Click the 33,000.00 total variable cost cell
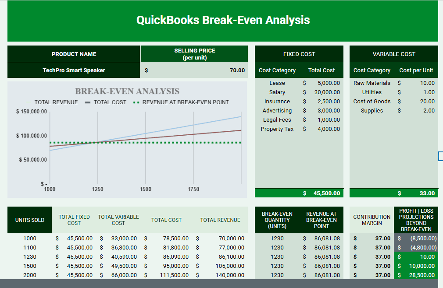Viewport: 443px width, 288px height. (x=118, y=239)
